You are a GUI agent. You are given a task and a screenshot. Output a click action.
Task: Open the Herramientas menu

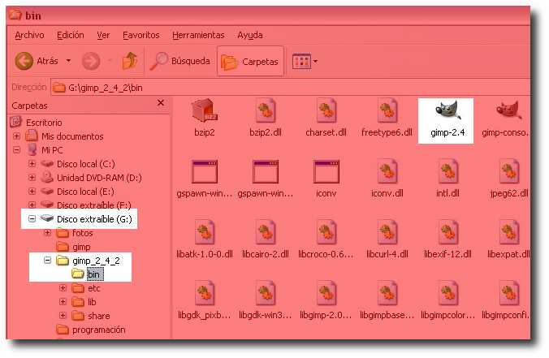click(x=198, y=35)
